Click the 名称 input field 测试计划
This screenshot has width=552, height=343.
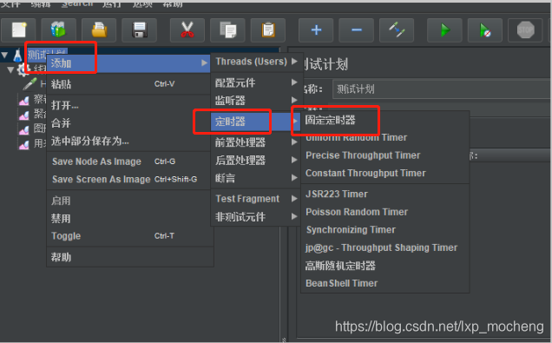pyautogui.click(x=442, y=89)
